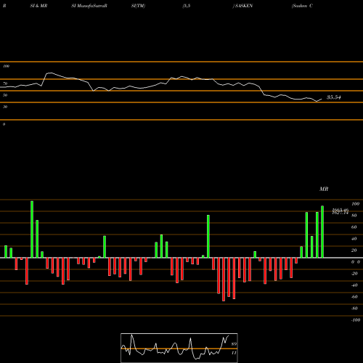
Task: Click the 30 level label on the RSI axis
Action: pyautogui.click(x=5, y=107)
